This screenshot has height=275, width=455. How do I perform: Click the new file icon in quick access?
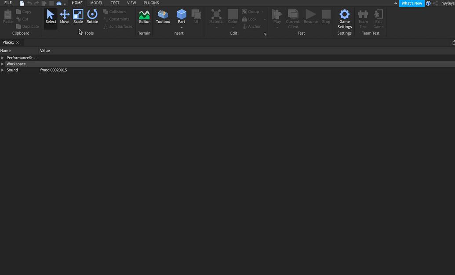[x=22, y=3]
